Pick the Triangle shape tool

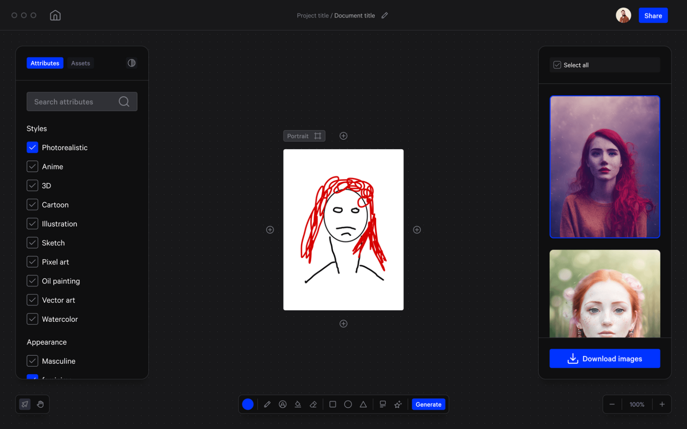tap(363, 404)
